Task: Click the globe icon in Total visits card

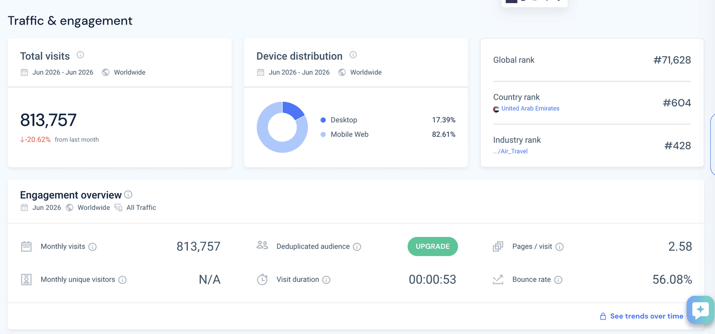Action: click(x=106, y=72)
